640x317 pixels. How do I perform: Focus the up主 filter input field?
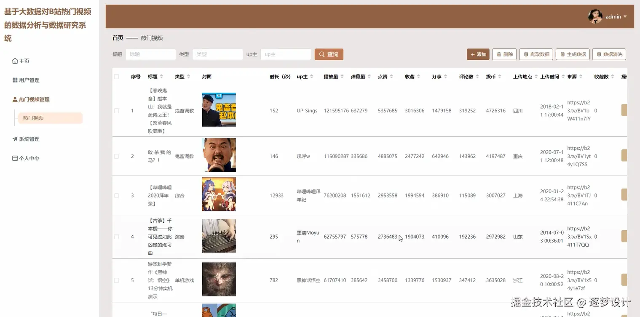point(286,54)
